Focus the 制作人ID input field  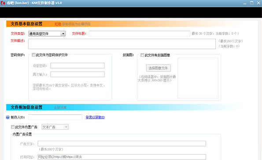(x=55, y=117)
